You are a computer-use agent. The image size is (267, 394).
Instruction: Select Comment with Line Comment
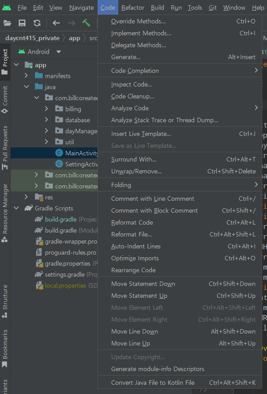(180, 199)
